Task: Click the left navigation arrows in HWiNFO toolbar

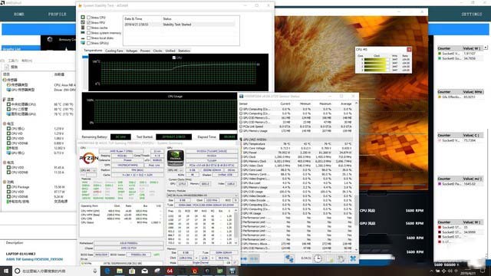Action: pyautogui.click(x=245, y=259)
